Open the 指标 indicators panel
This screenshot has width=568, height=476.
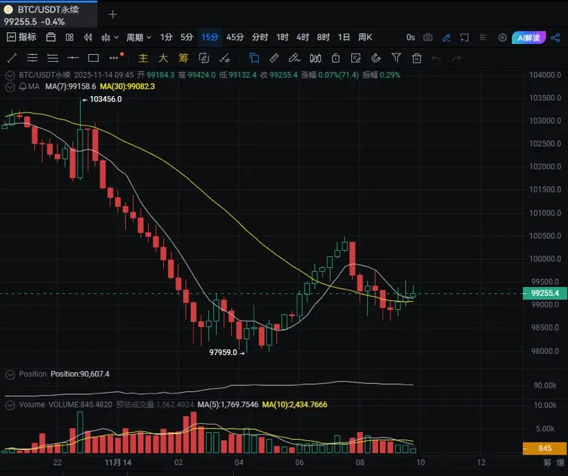pyautogui.click(x=22, y=37)
